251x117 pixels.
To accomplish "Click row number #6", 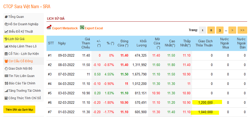I will [x=50, y=102].
